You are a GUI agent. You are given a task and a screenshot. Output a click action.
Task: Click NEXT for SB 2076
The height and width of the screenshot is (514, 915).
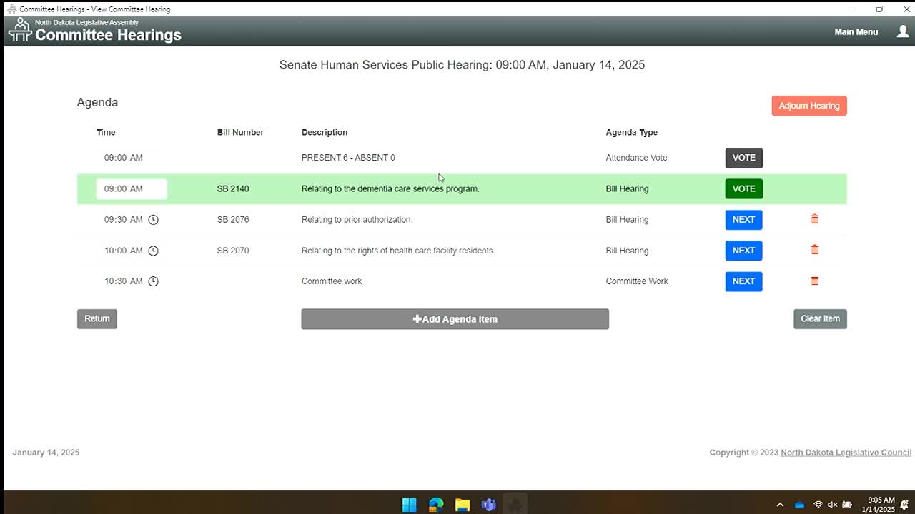pos(743,220)
